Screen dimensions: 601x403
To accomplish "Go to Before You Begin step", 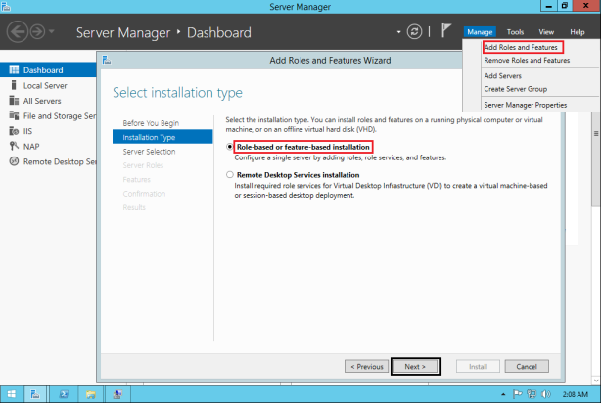I will click(151, 123).
